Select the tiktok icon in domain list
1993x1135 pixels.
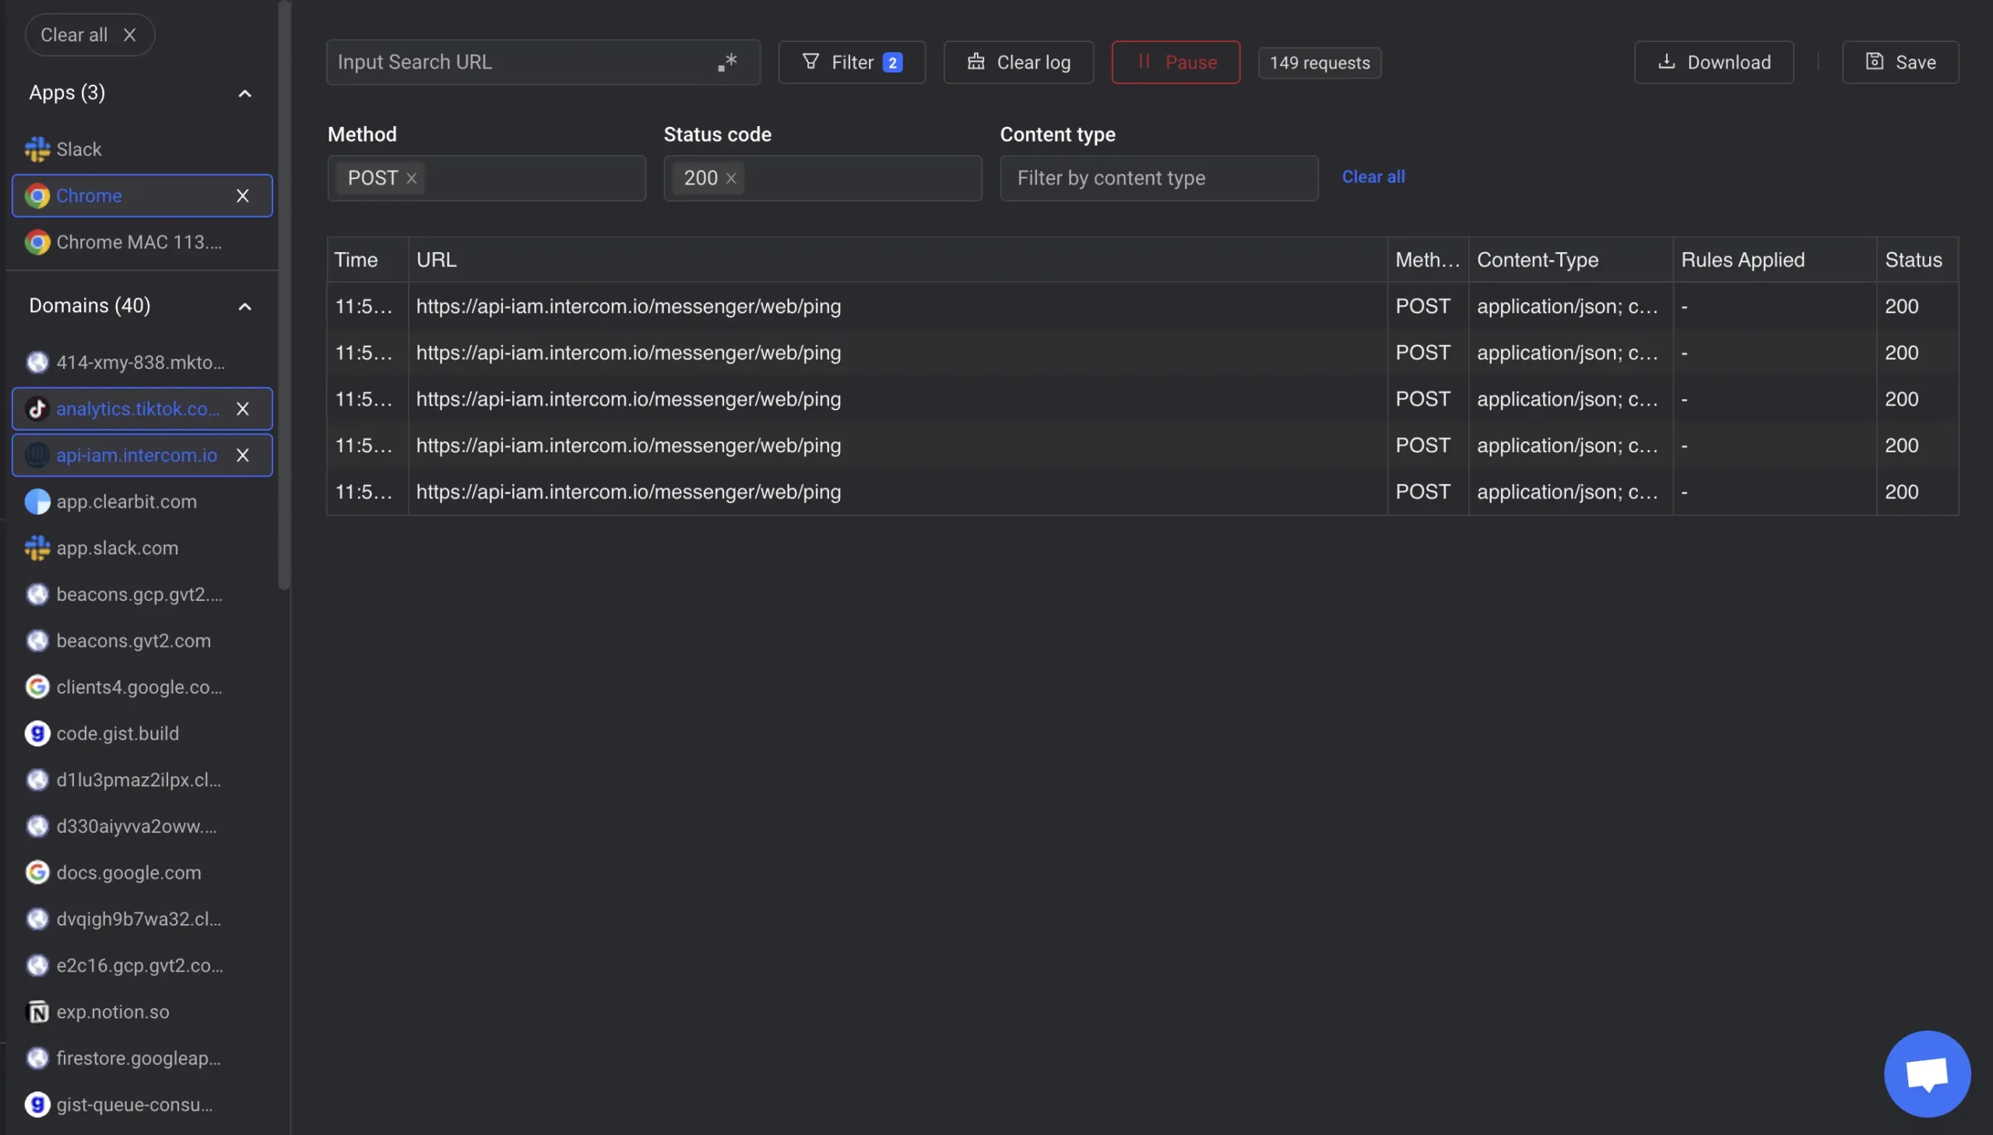[37, 409]
